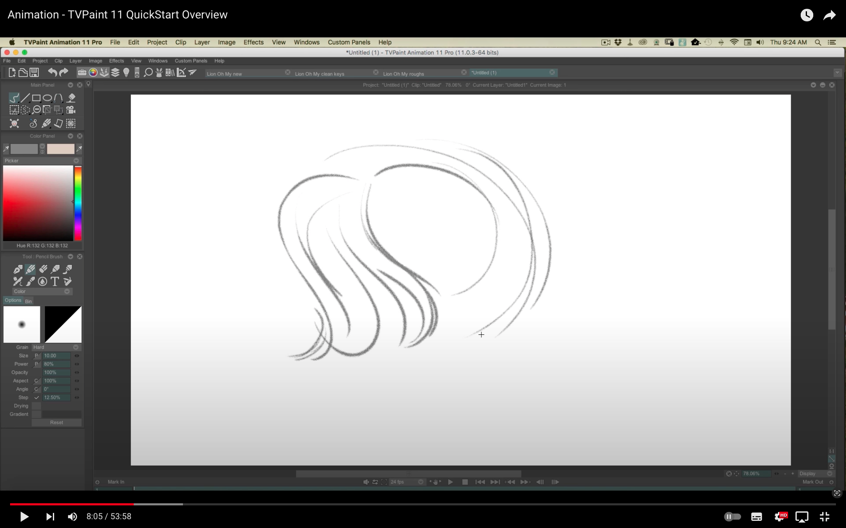Image resolution: width=846 pixels, height=528 pixels.
Task: Click the Reset button
Action: click(x=57, y=422)
